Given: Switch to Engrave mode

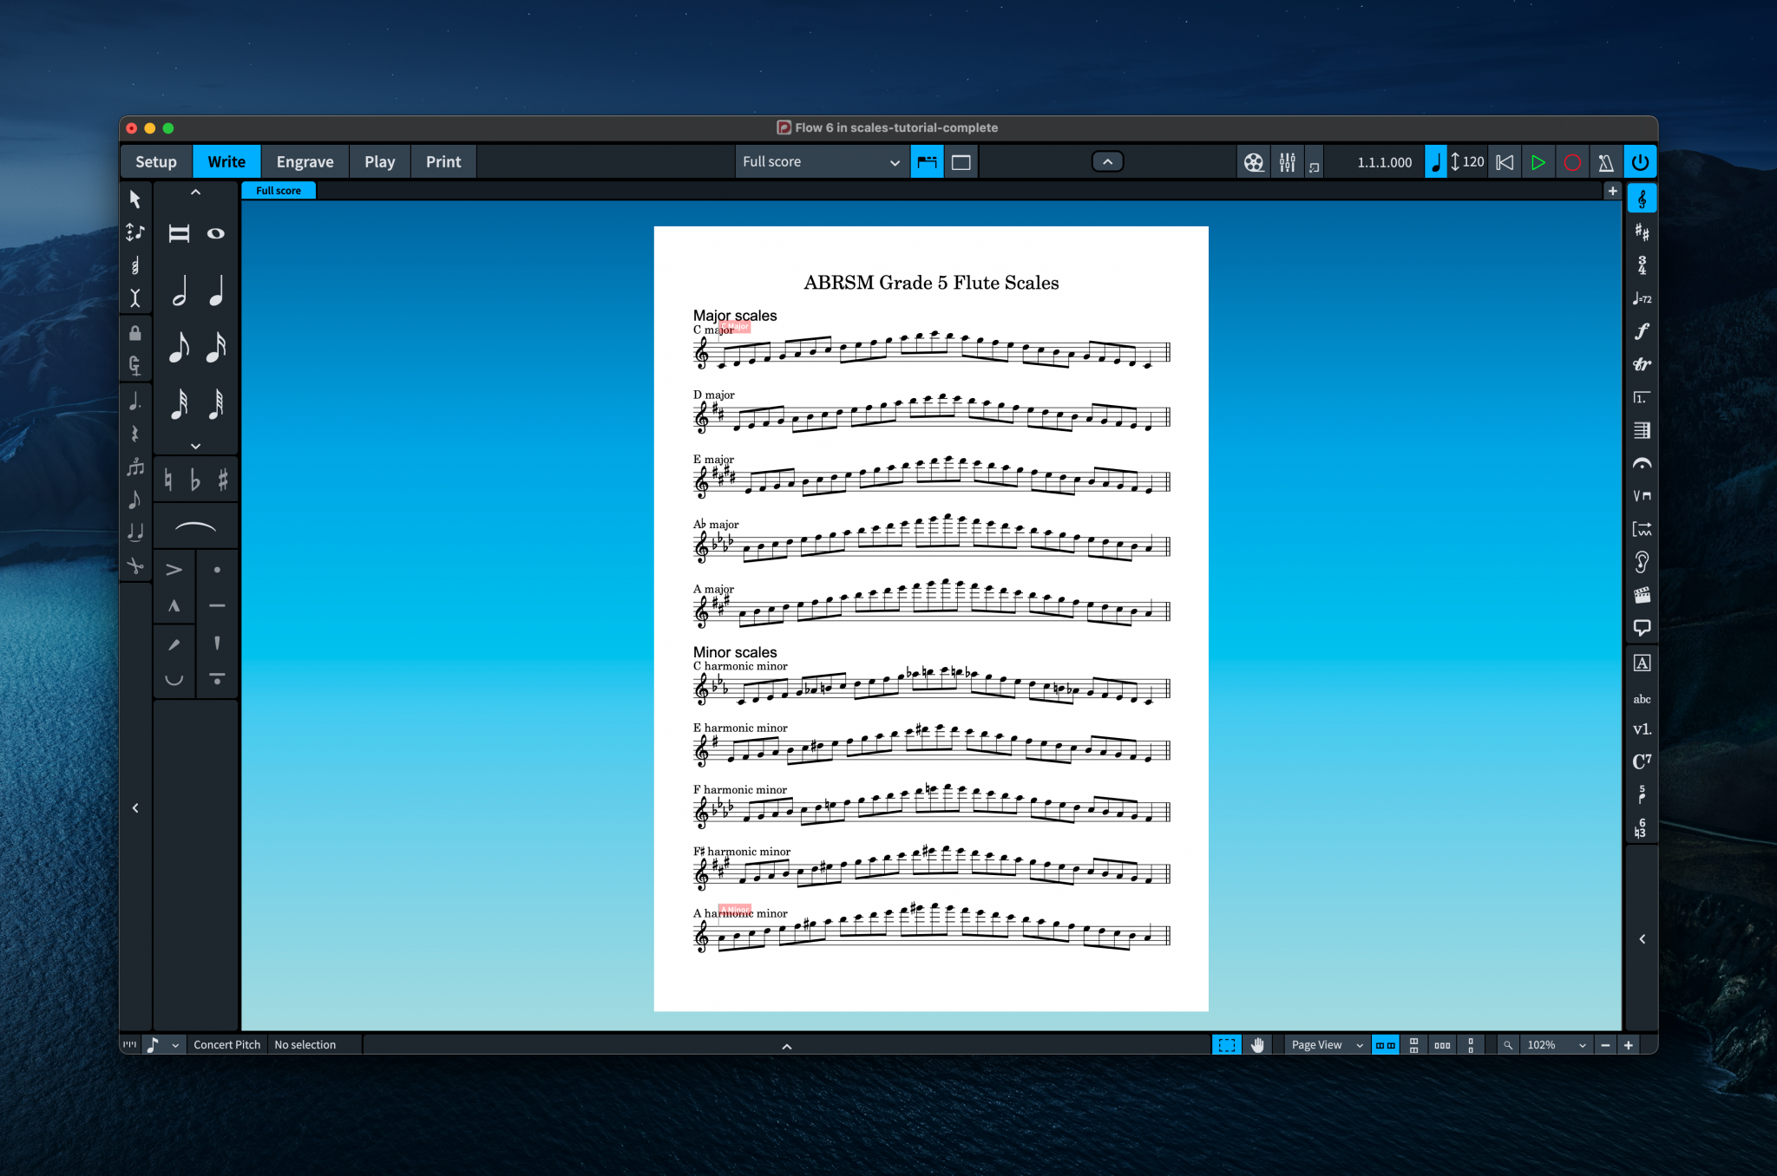Looking at the screenshot, I should tap(305, 162).
